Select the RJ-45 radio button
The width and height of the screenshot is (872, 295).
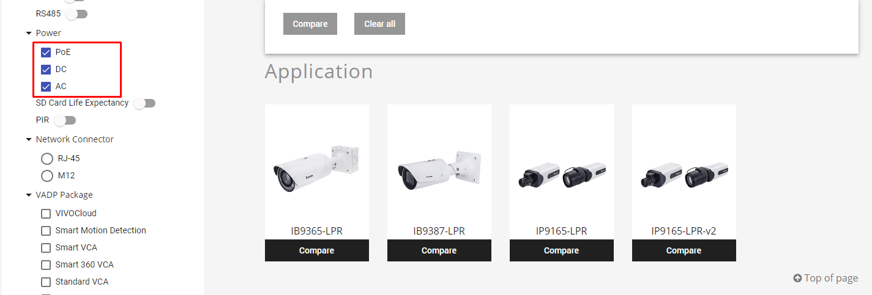click(47, 159)
